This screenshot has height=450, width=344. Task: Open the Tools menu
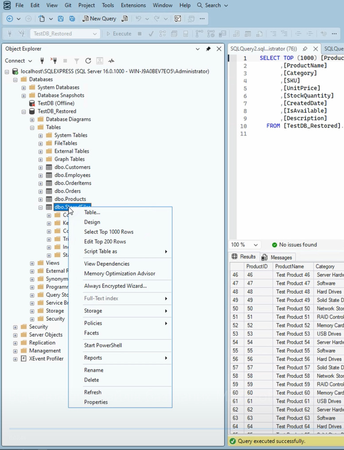click(108, 5)
